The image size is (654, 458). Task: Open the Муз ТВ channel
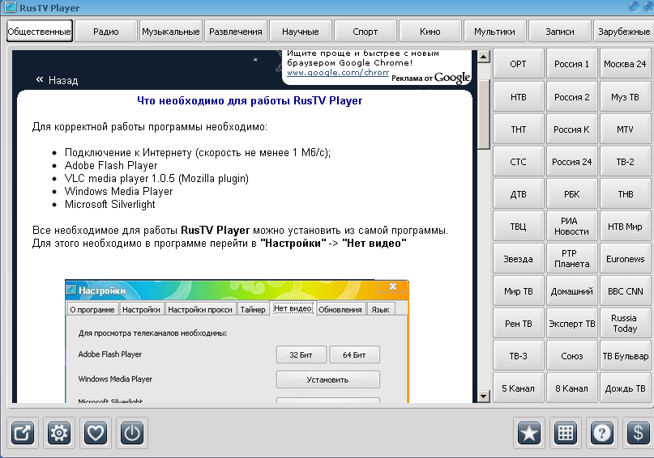point(625,96)
